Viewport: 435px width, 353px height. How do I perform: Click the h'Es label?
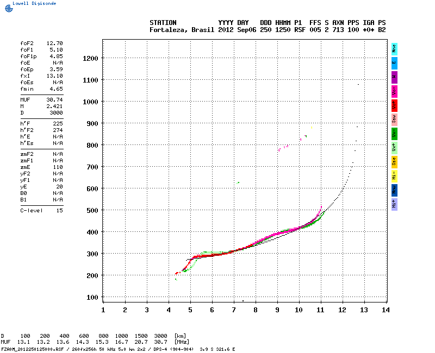point(27,143)
